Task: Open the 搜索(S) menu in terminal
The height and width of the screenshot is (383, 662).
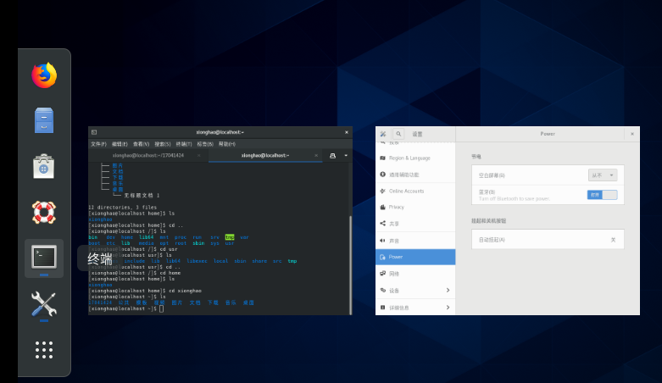Action: coord(163,144)
